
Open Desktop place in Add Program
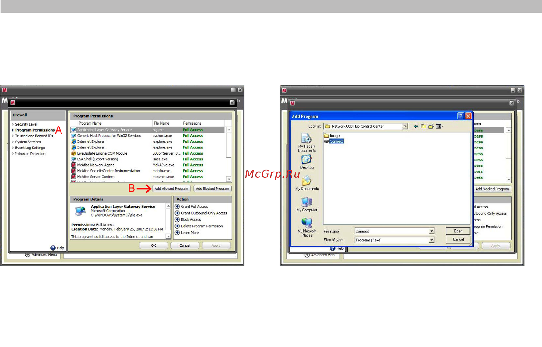coord(307,162)
